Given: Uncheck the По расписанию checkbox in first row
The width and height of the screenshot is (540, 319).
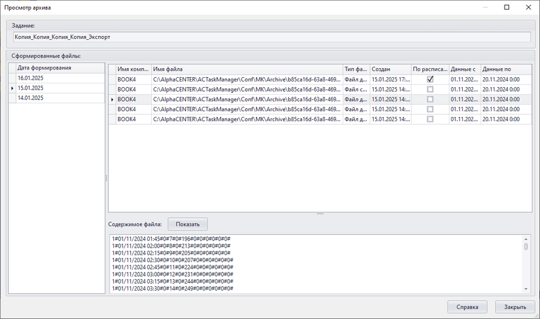Looking at the screenshot, I should [430, 80].
